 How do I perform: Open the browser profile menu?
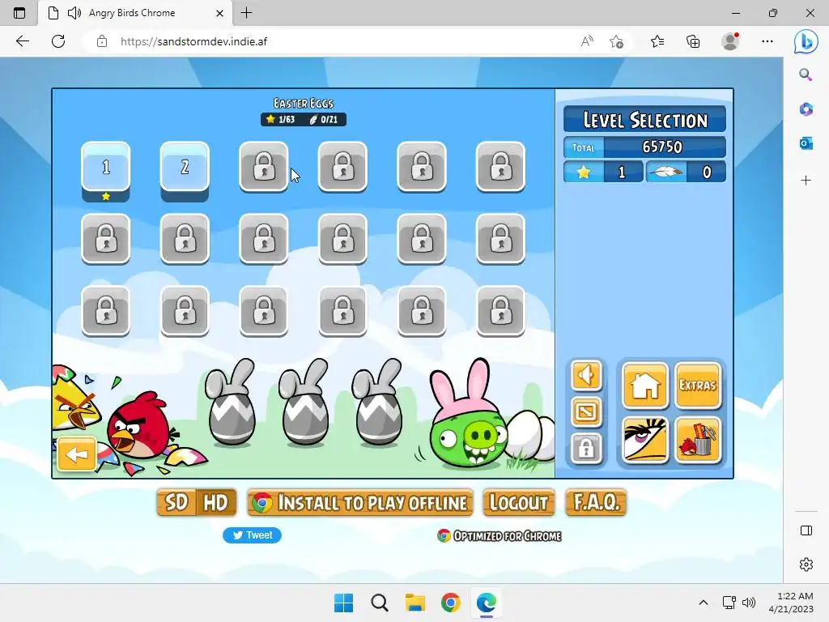coord(730,41)
